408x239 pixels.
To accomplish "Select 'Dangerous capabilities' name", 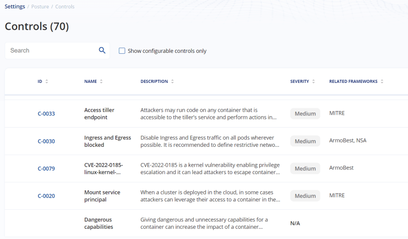I will tap(99, 223).
